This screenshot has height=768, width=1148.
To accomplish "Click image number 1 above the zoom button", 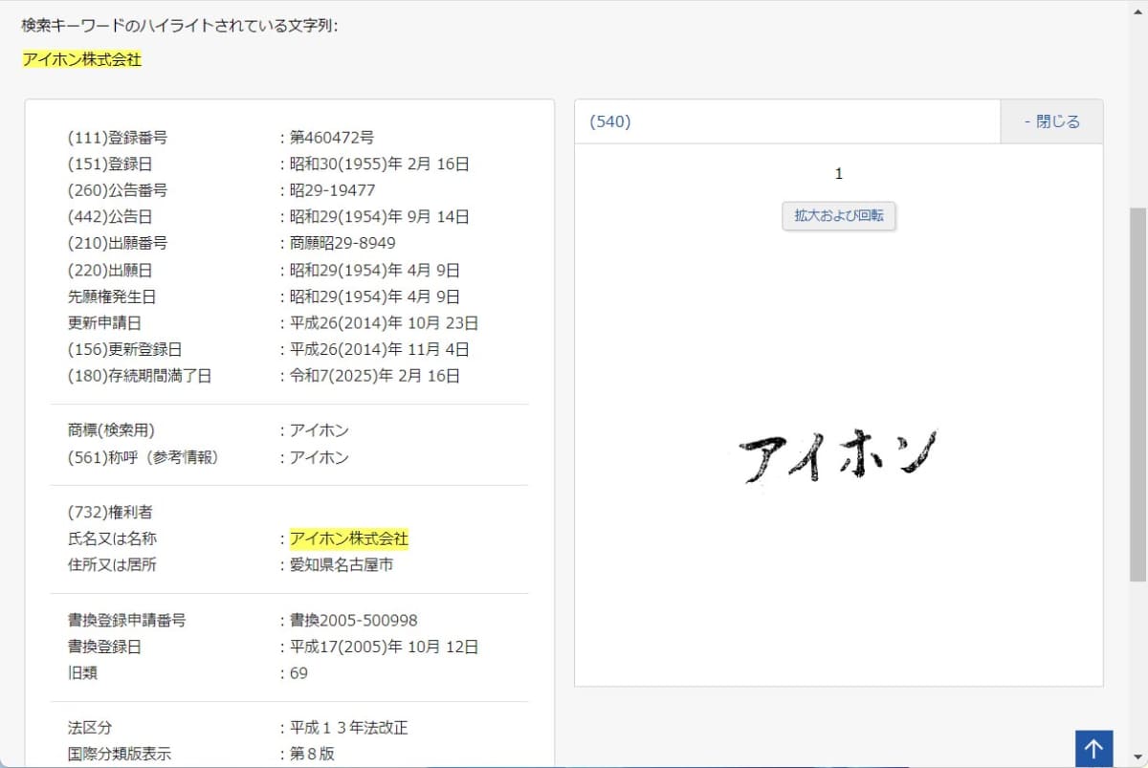I will (839, 173).
